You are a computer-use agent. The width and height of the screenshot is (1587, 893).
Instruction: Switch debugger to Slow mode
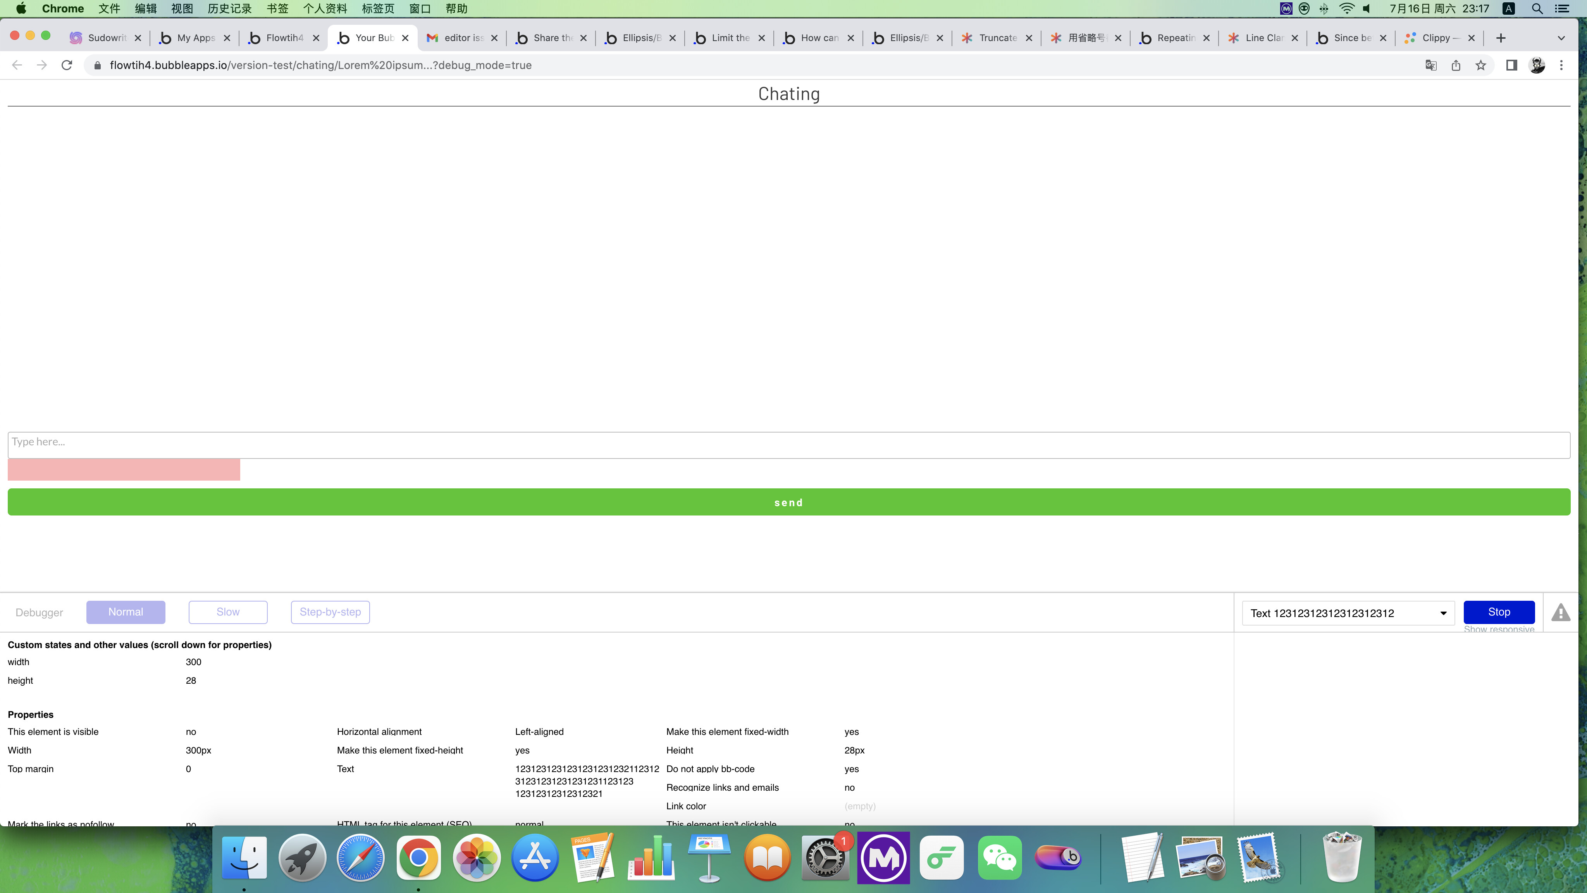tap(227, 612)
